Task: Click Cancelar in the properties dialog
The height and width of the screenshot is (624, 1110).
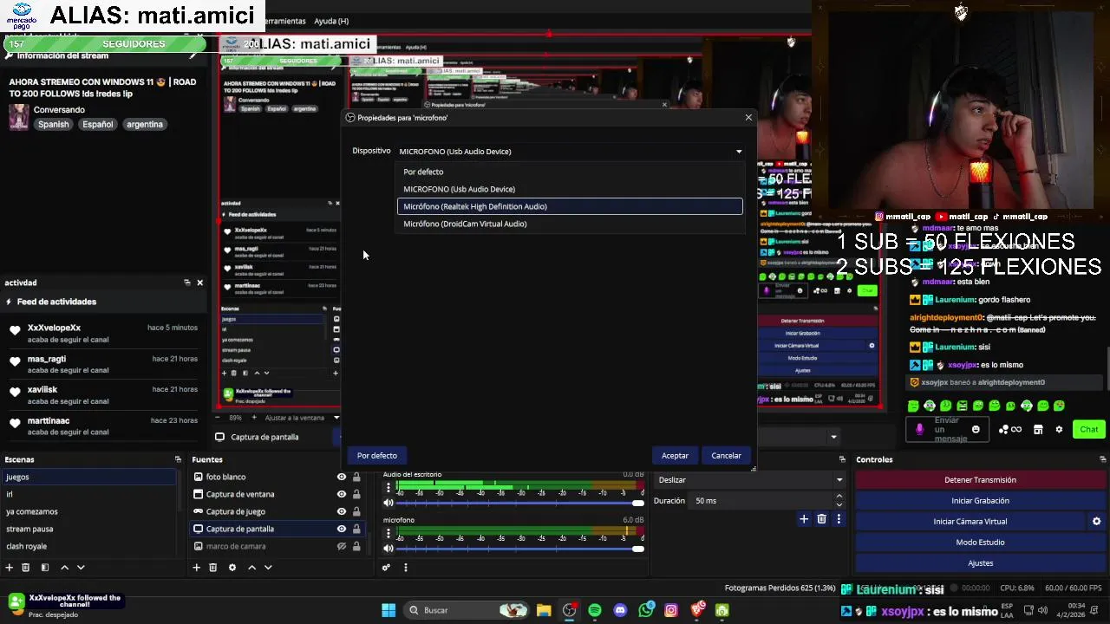Action: (726, 456)
